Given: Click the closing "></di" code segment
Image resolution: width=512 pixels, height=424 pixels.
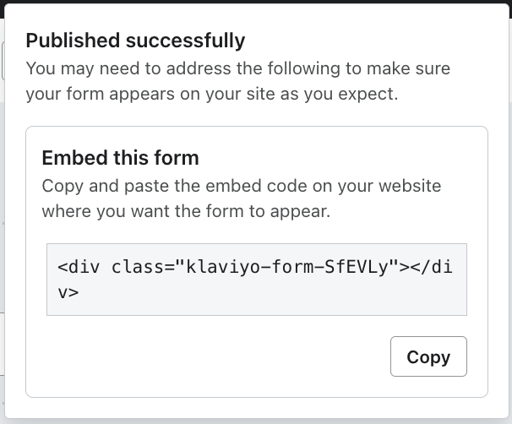Looking at the screenshot, I should [x=428, y=268].
